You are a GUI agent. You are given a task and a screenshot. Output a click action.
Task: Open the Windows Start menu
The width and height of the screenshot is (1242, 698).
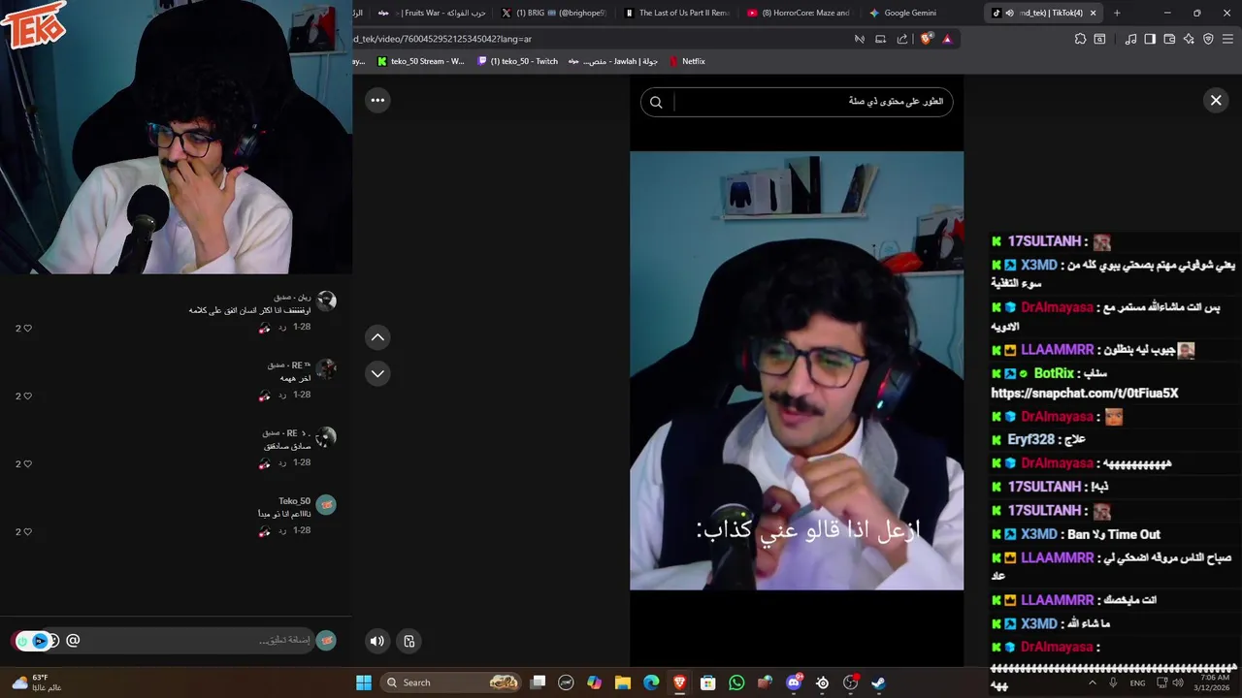pos(364,682)
